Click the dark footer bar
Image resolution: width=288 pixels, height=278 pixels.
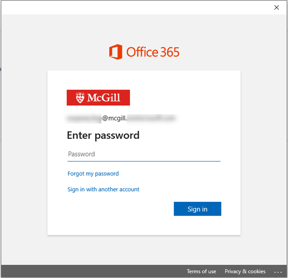pos(89,271)
